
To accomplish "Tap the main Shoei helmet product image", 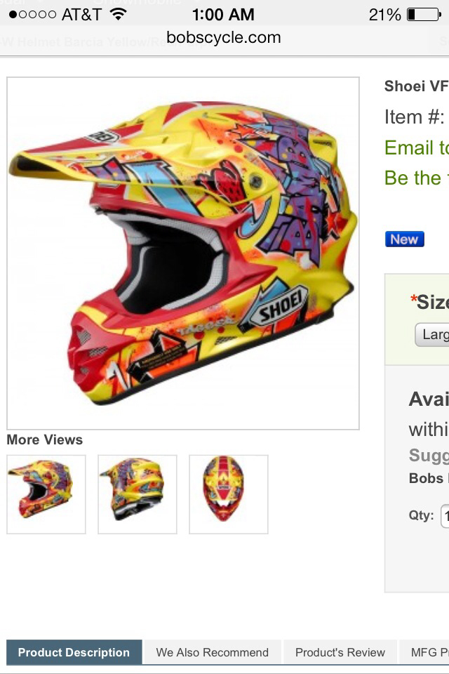I will click(183, 253).
